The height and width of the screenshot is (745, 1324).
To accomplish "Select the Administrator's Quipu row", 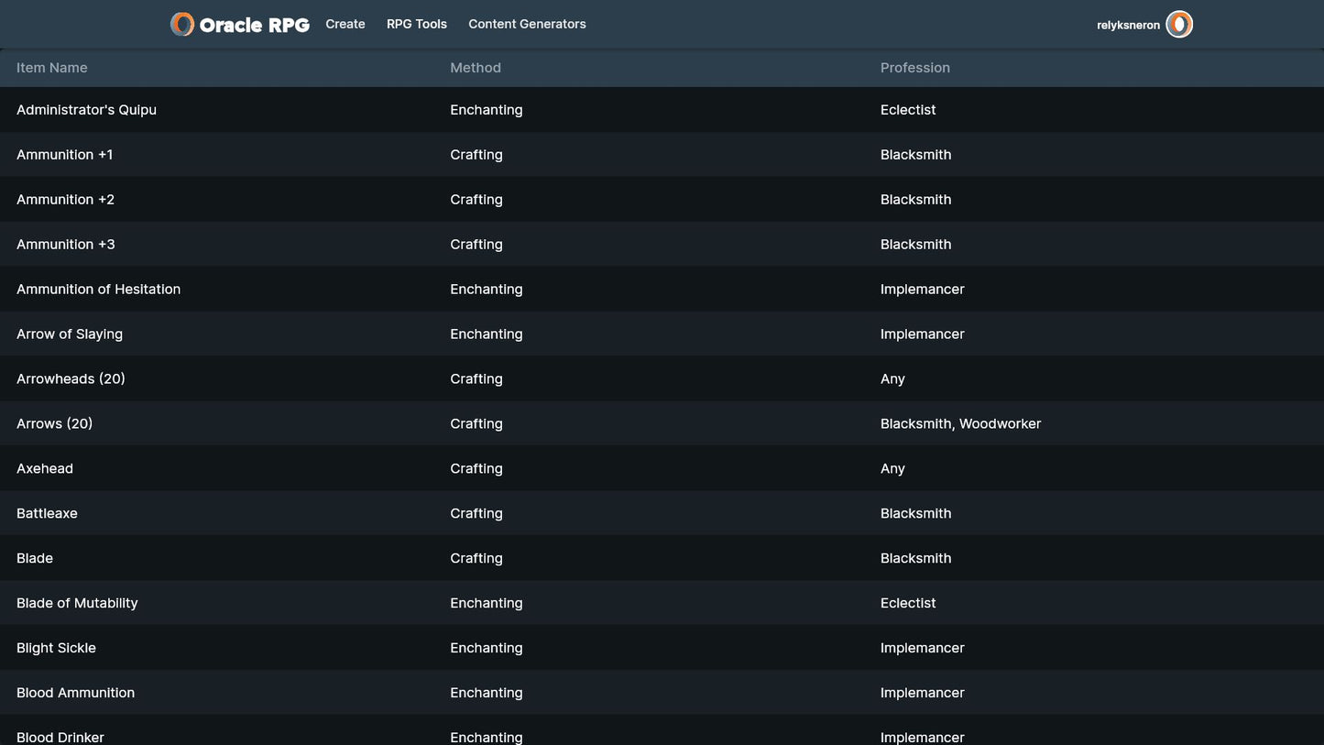I will 87,110.
